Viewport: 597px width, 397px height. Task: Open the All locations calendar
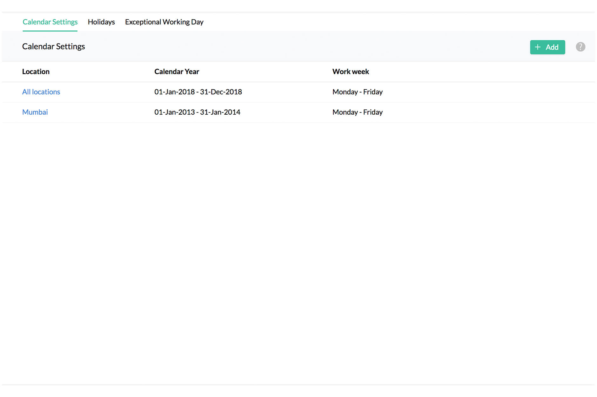41,92
